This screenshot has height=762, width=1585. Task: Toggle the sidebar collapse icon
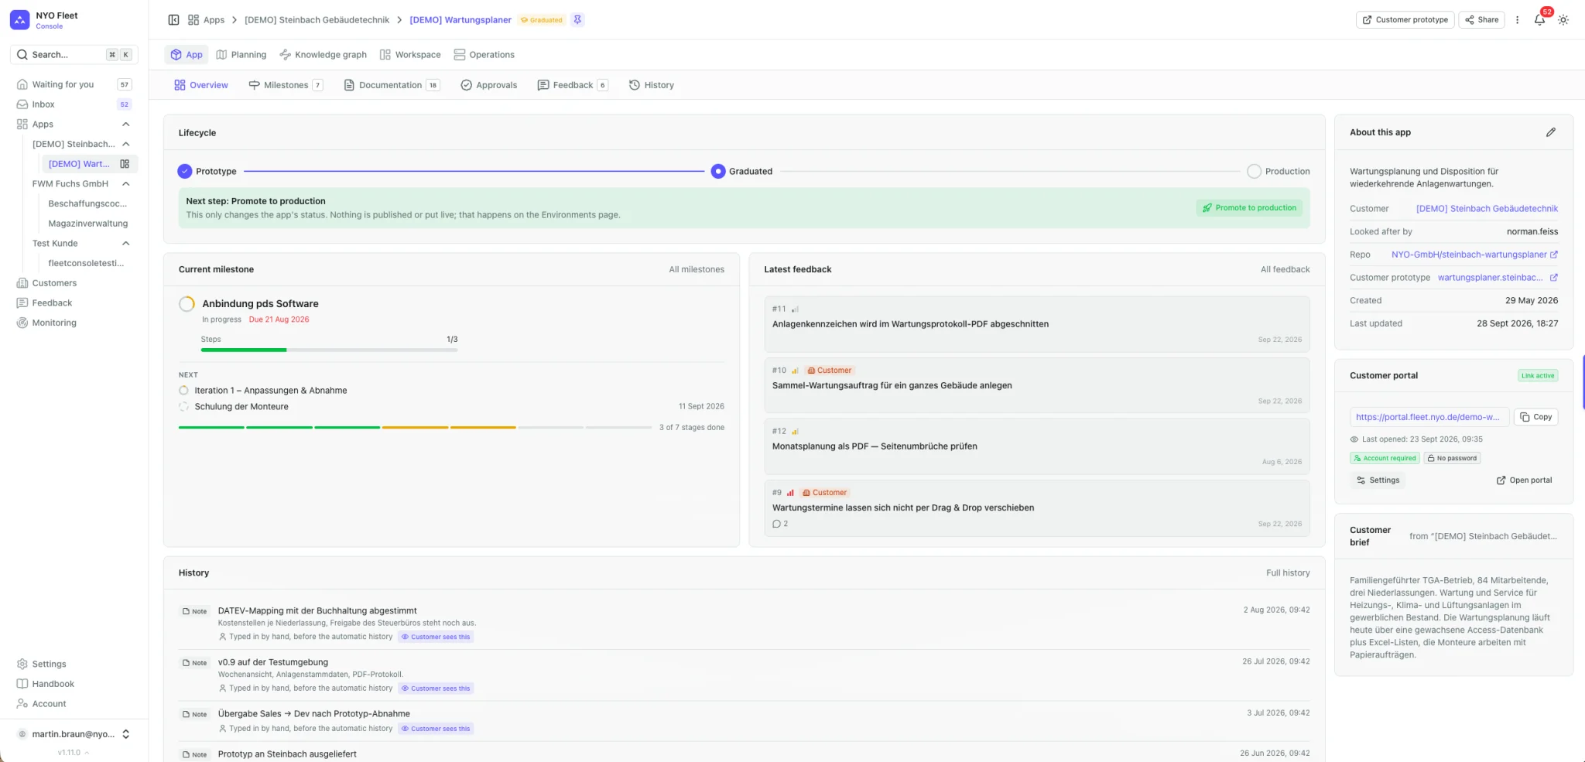(173, 20)
